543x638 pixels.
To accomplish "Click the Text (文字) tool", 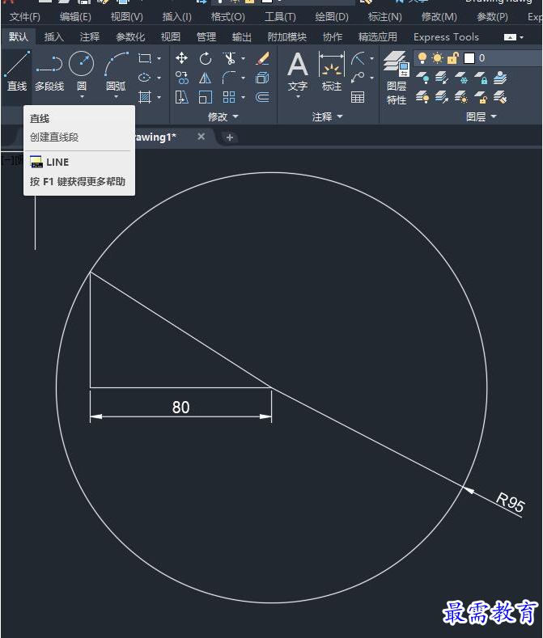I will point(298,71).
